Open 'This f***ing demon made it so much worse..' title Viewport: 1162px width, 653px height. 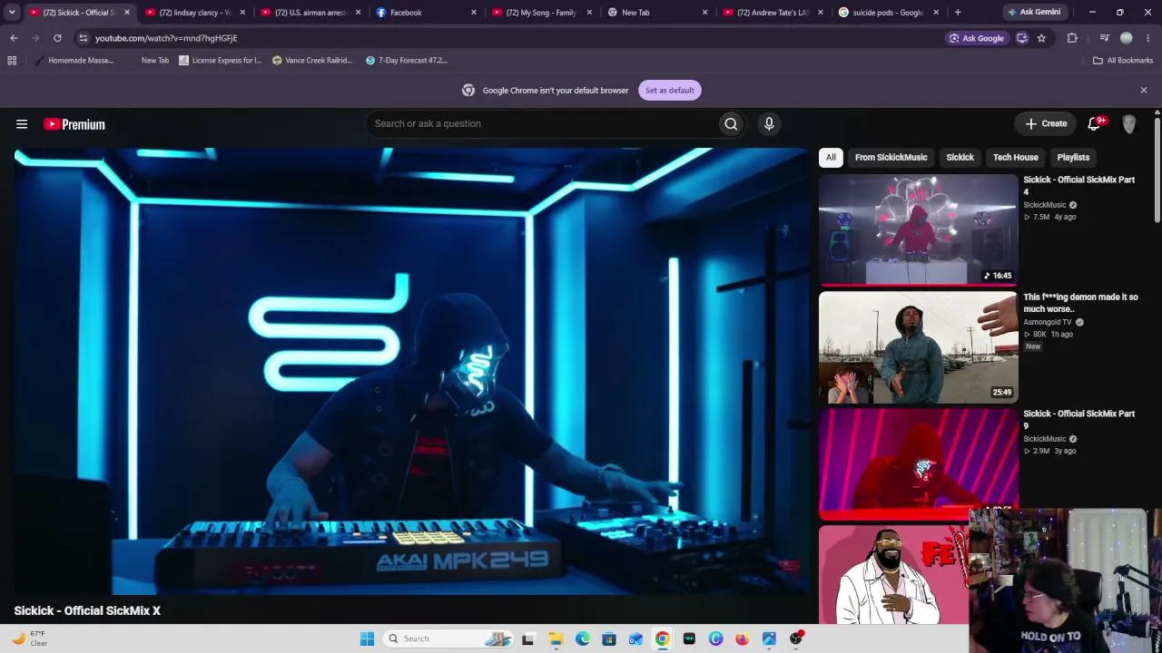pos(1080,303)
